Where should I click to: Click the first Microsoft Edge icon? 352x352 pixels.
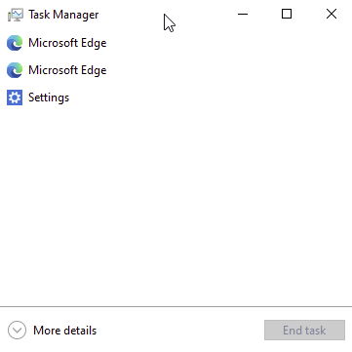15,43
